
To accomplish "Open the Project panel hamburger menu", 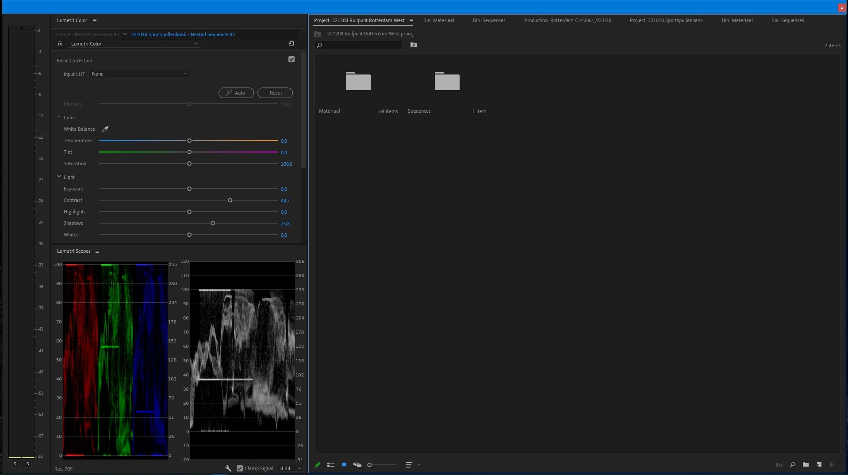I will tap(411, 20).
